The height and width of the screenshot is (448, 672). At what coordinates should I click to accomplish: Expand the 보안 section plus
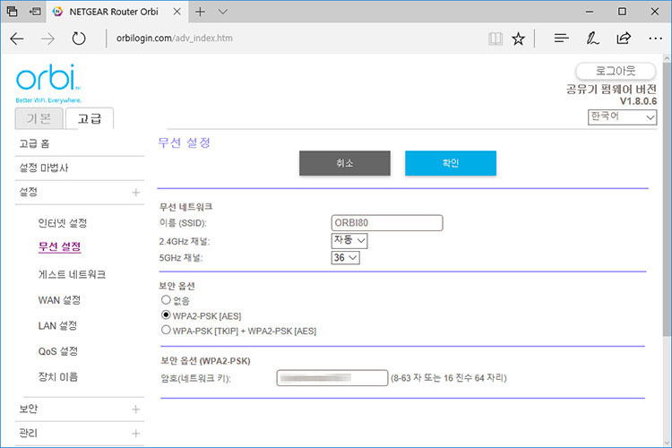pos(135,409)
